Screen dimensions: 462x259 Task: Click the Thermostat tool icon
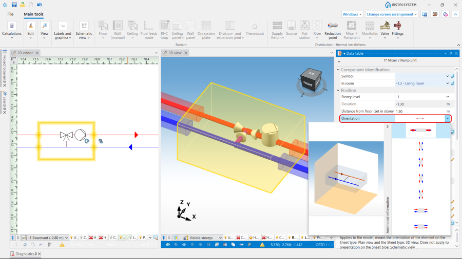[x=255, y=26]
